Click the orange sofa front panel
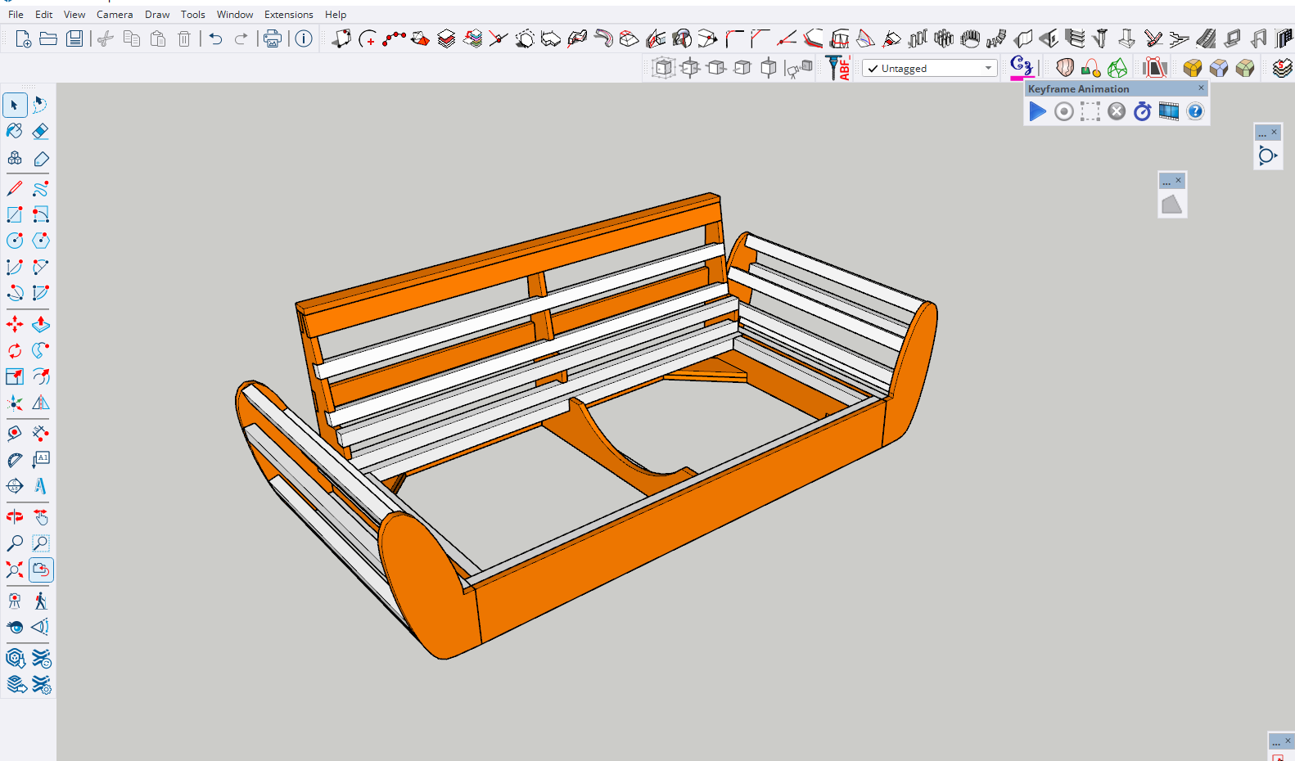Image resolution: width=1295 pixels, height=761 pixels. [679, 524]
